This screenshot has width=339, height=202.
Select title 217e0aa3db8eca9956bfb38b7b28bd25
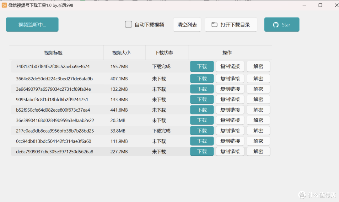(x=55, y=131)
